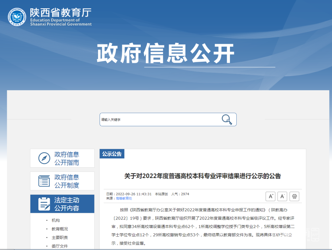Open 教育概况 in the sidebar list
The width and height of the screenshot is (332, 250).
60,229
